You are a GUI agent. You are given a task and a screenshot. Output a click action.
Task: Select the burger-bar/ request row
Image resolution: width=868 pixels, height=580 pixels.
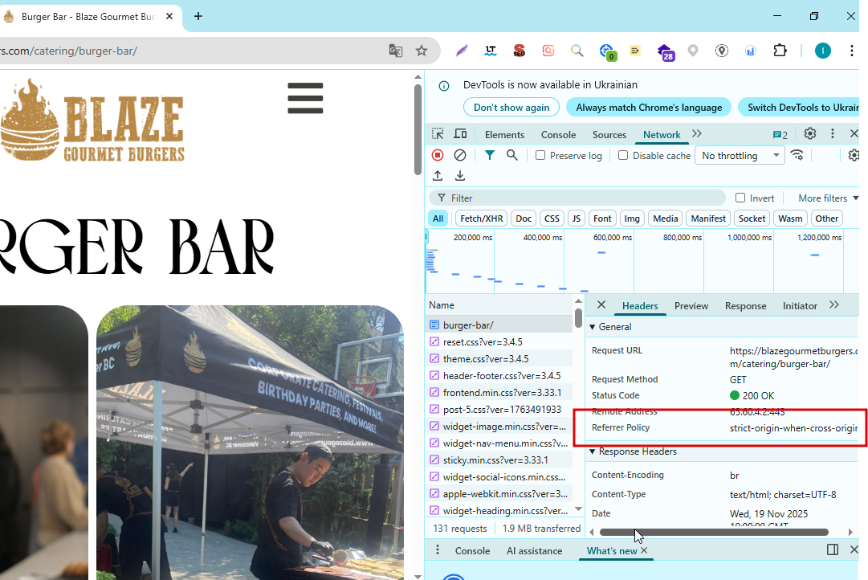pos(500,325)
